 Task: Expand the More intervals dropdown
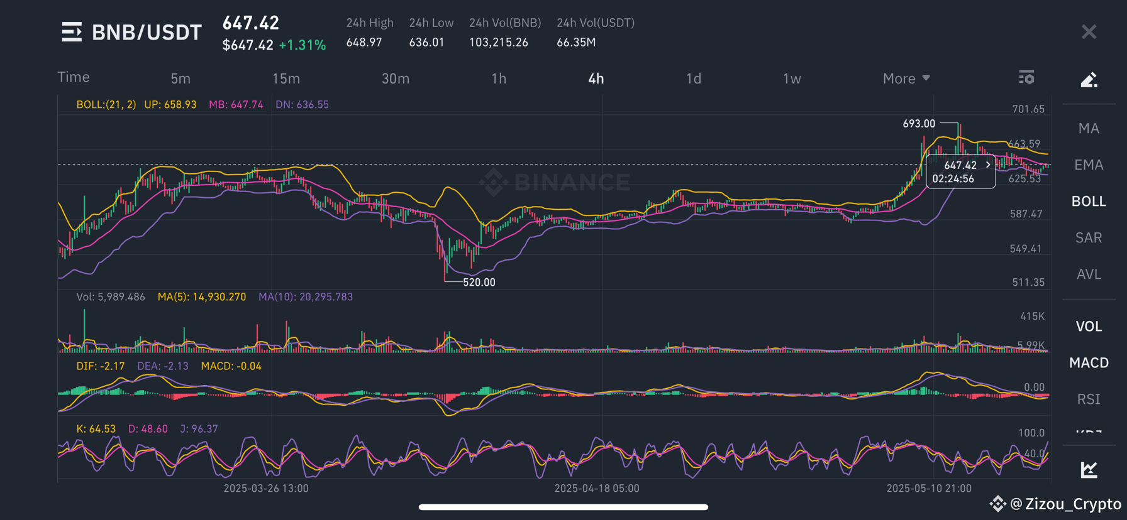click(906, 79)
